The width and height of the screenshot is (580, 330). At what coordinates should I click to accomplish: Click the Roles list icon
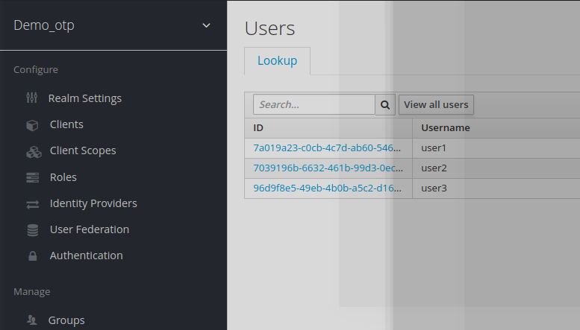click(33, 177)
